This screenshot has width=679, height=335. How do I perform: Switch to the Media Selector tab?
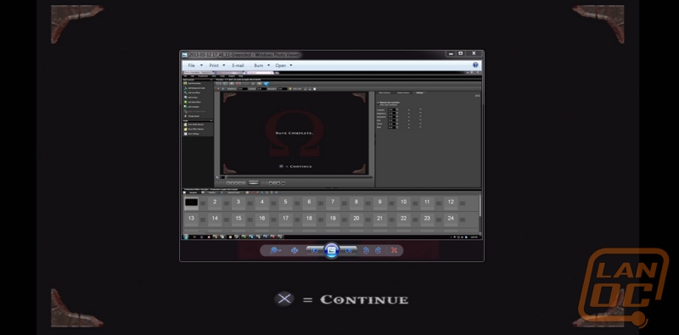(402, 92)
